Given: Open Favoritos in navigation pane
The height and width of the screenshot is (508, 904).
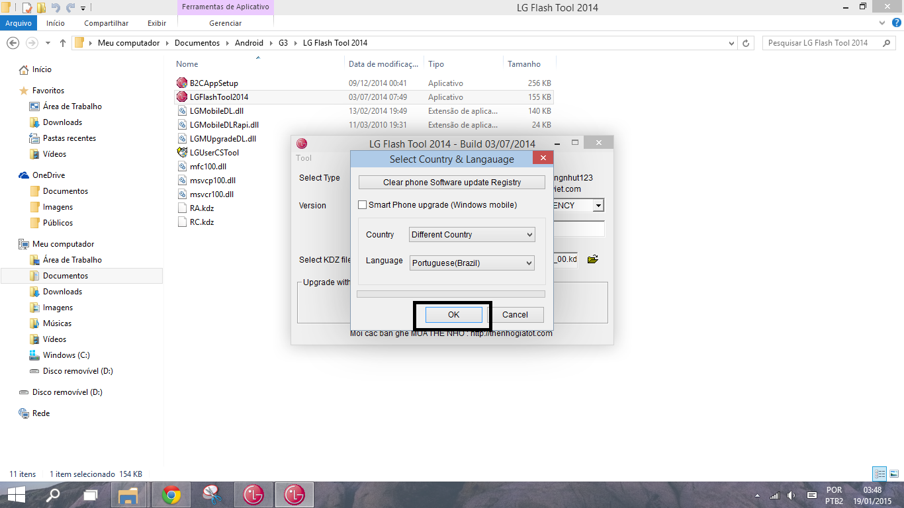Looking at the screenshot, I should tap(48, 91).
